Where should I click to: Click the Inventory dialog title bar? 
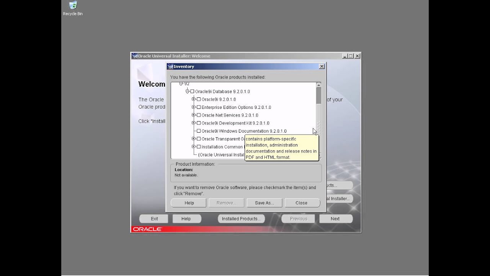pos(246,66)
